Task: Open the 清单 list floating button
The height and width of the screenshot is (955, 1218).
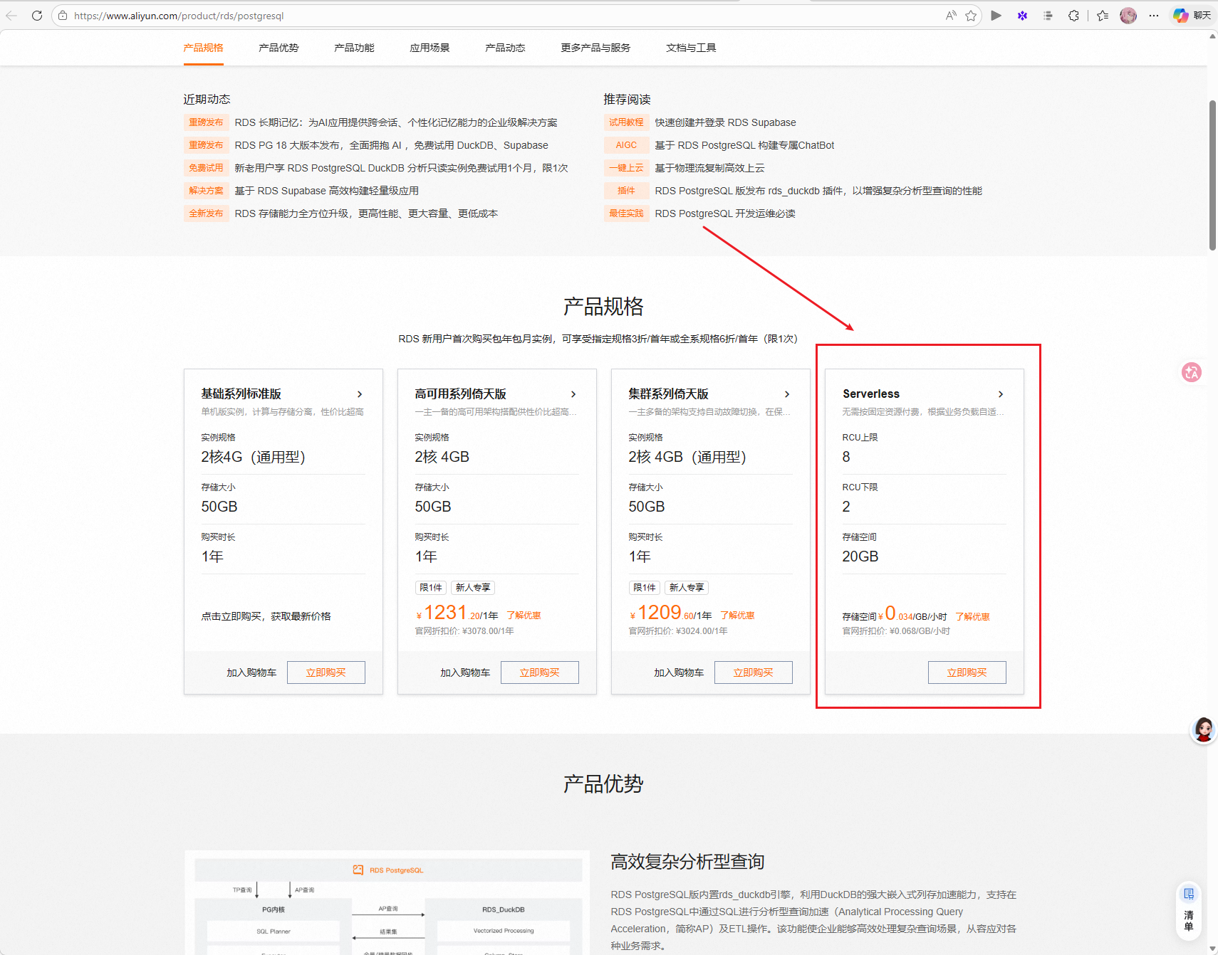Action: tap(1188, 910)
